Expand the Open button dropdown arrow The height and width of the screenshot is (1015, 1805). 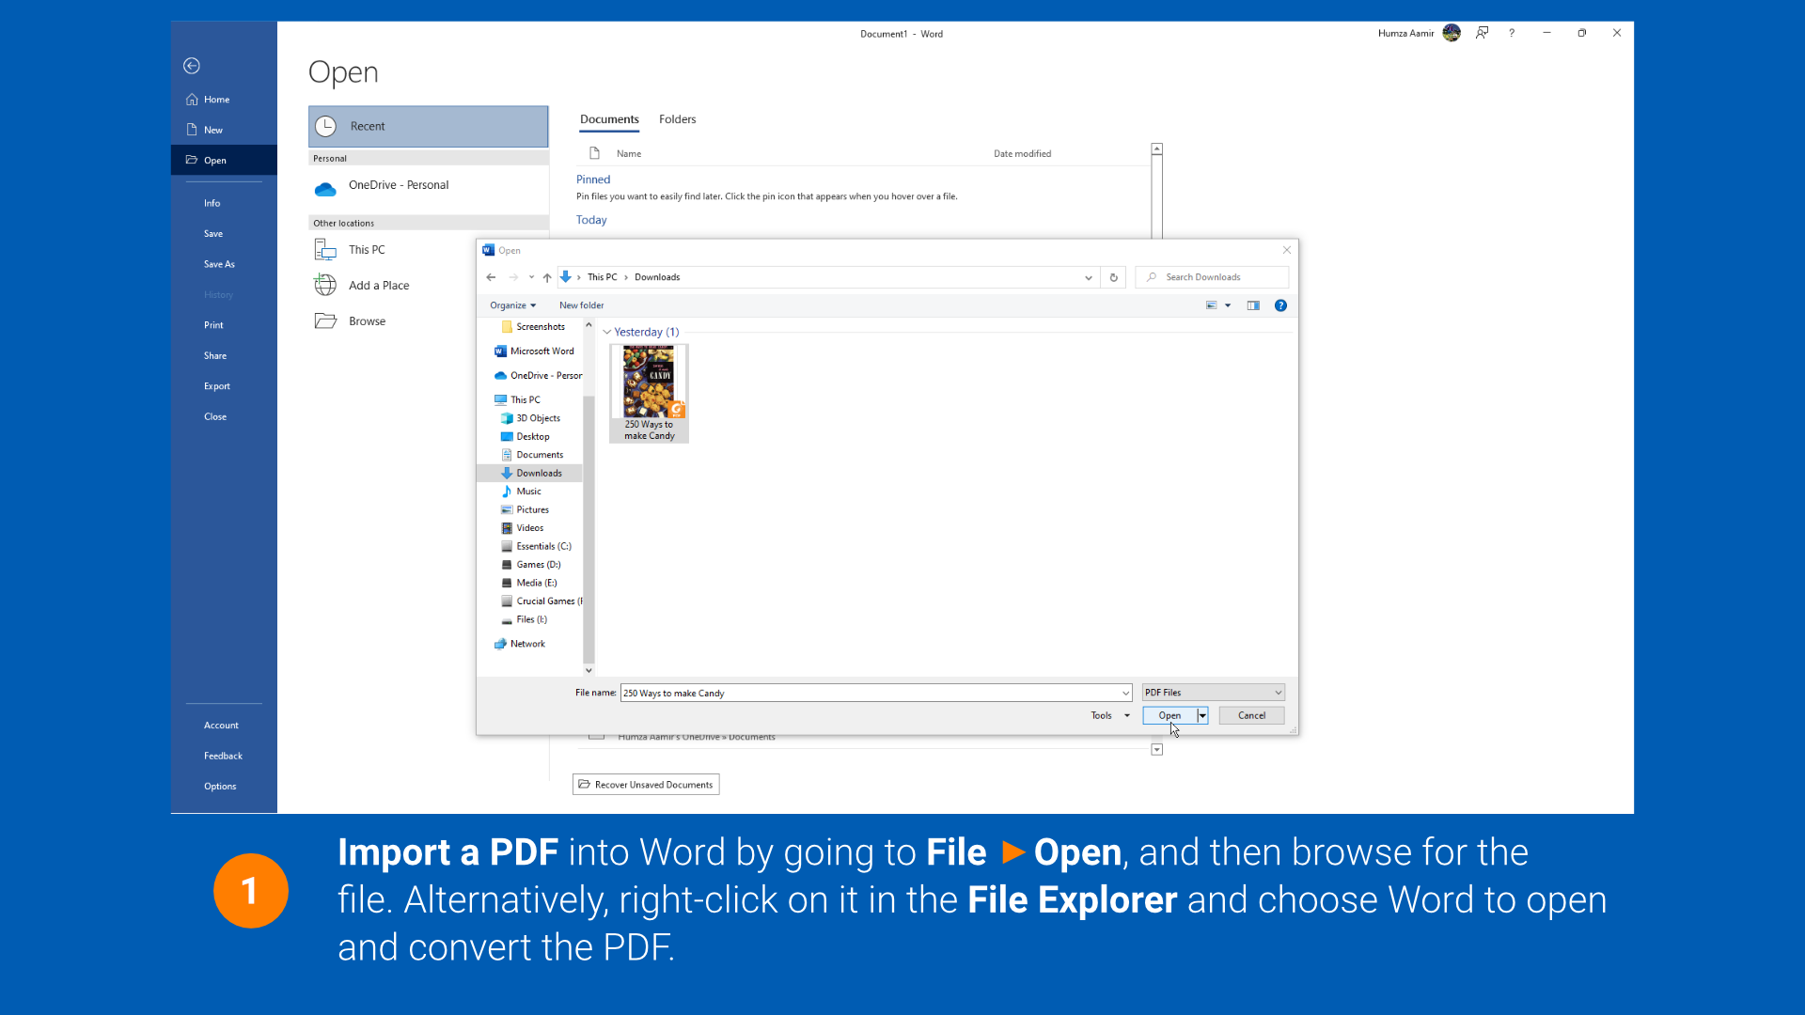(x=1202, y=716)
